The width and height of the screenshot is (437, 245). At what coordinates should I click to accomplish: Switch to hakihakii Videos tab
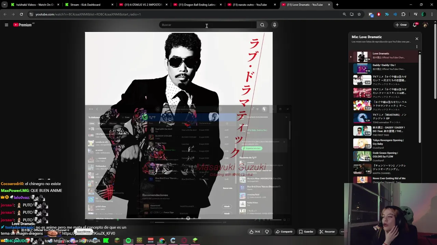click(x=35, y=5)
